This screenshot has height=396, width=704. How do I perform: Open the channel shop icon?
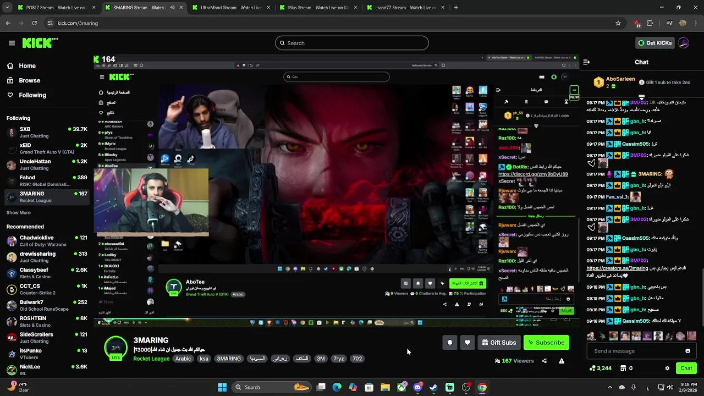point(623,368)
